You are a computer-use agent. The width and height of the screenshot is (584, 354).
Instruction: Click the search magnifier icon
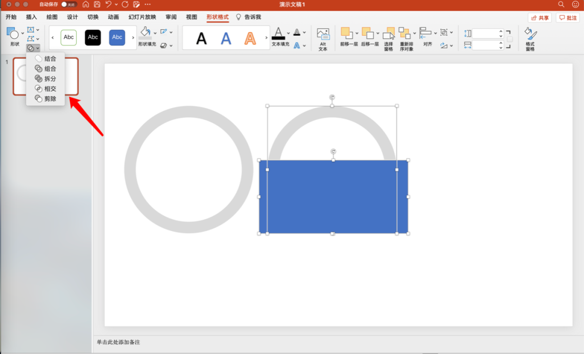(561, 4)
